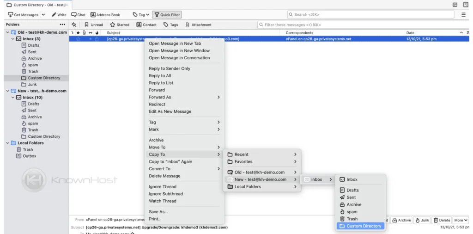The image size is (473, 234).
Task: Collapse Inbox (3) folder tree
Action: tap(13, 39)
